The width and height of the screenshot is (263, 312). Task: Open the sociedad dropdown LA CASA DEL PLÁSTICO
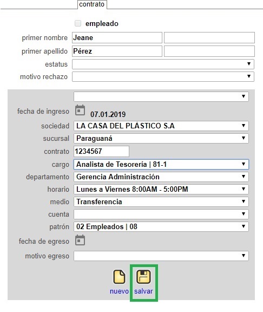[x=161, y=126]
